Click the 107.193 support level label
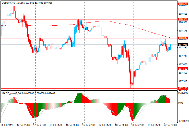 (x=183, y=88)
